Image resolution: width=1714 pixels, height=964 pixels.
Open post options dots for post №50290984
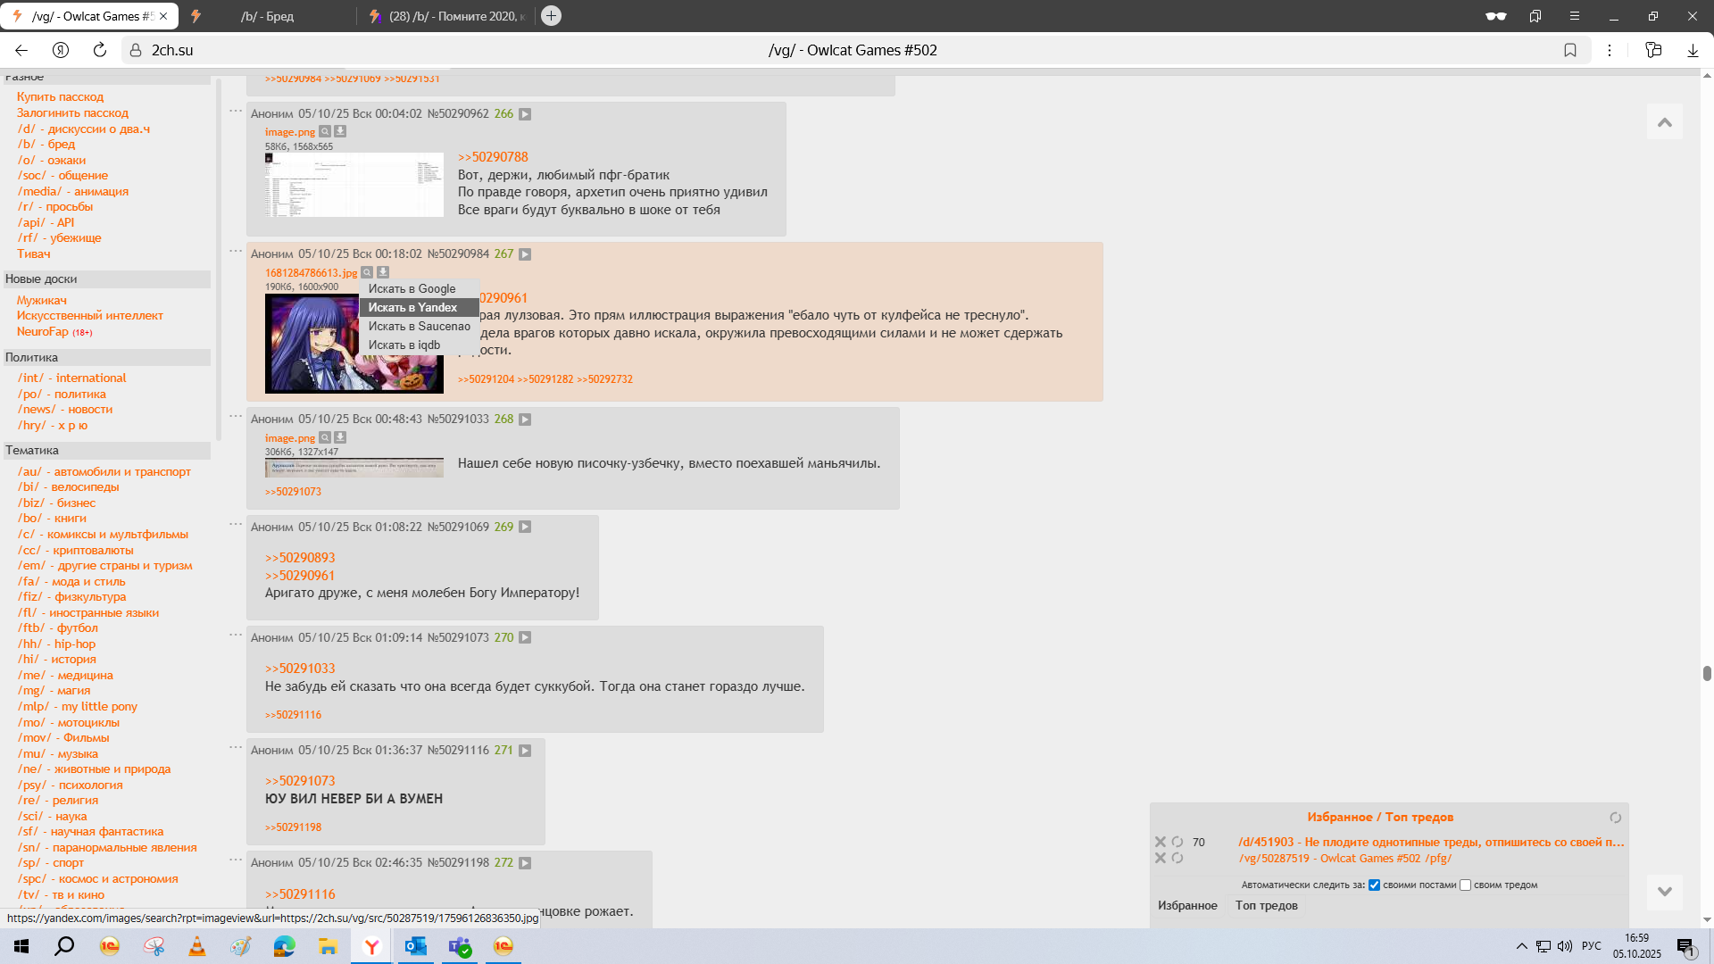point(236,251)
